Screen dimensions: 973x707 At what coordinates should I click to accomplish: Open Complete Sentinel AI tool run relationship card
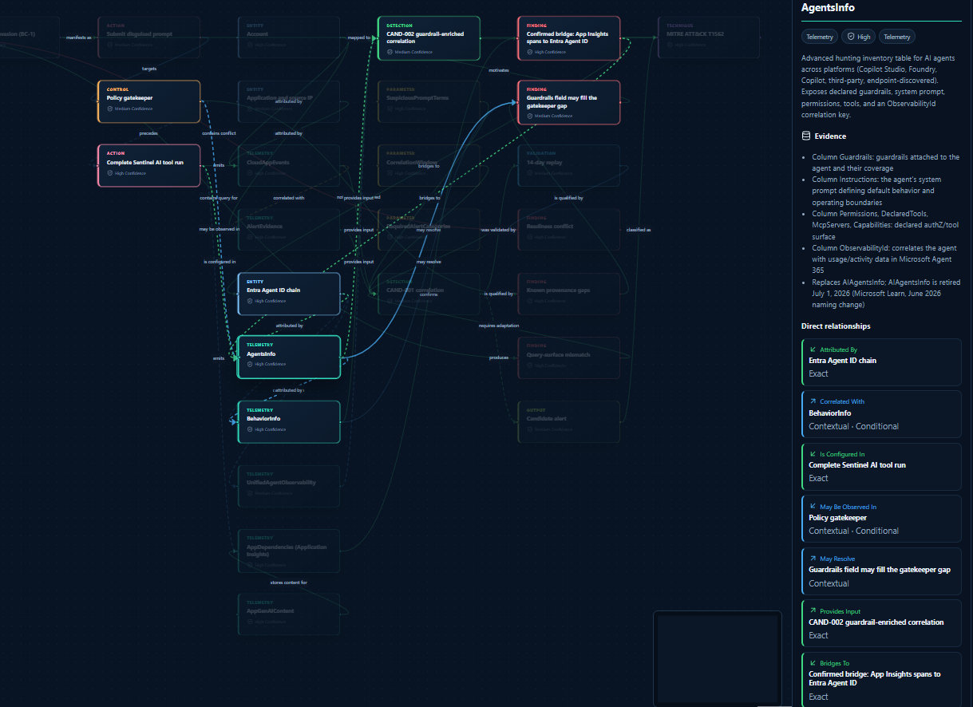pos(881,467)
